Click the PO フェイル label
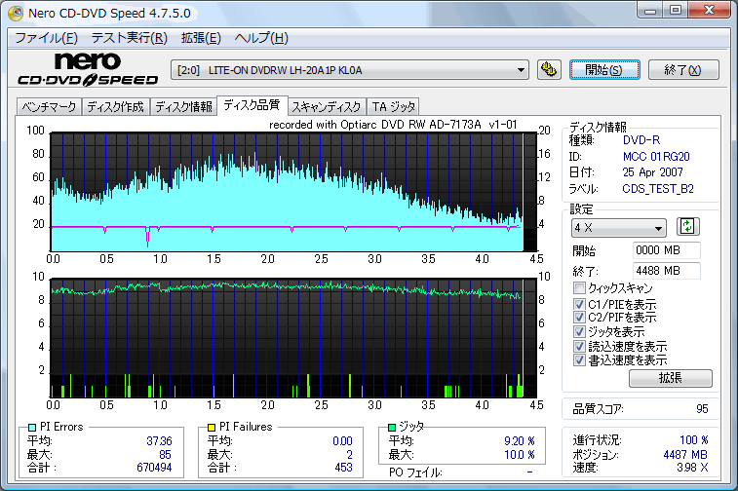738x491 pixels. click(x=415, y=472)
